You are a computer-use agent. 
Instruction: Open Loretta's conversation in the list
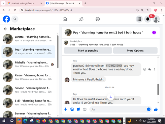pyautogui.click(x=28, y=39)
